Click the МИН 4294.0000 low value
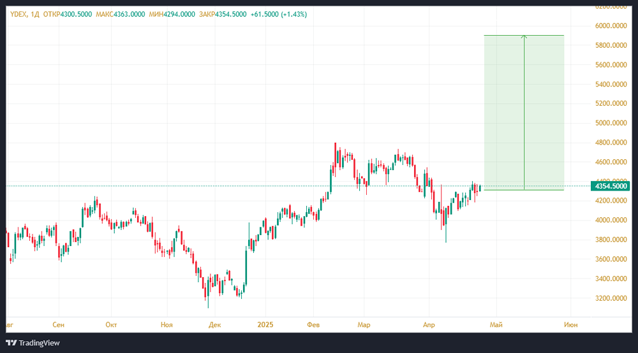This screenshot has height=353, width=638. (x=172, y=14)
